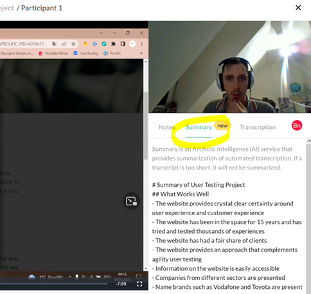The width and height of the screenshot is (311, 294).
Task: Switch to the Notes tab
Action: point(166,127)
